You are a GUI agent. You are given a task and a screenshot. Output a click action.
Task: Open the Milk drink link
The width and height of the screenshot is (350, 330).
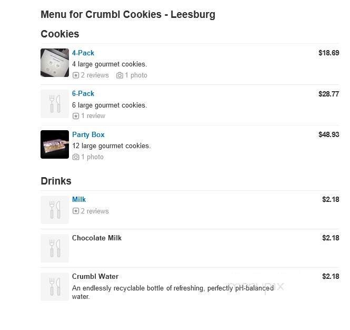79,199
